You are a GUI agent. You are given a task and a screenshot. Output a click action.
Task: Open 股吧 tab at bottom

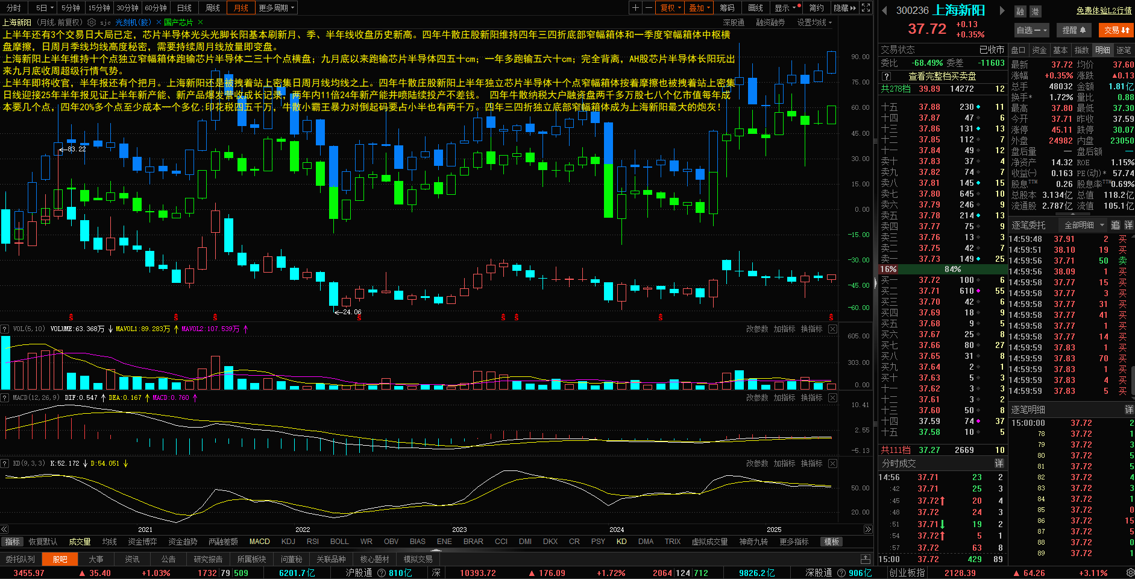click(x=60, y=559)
